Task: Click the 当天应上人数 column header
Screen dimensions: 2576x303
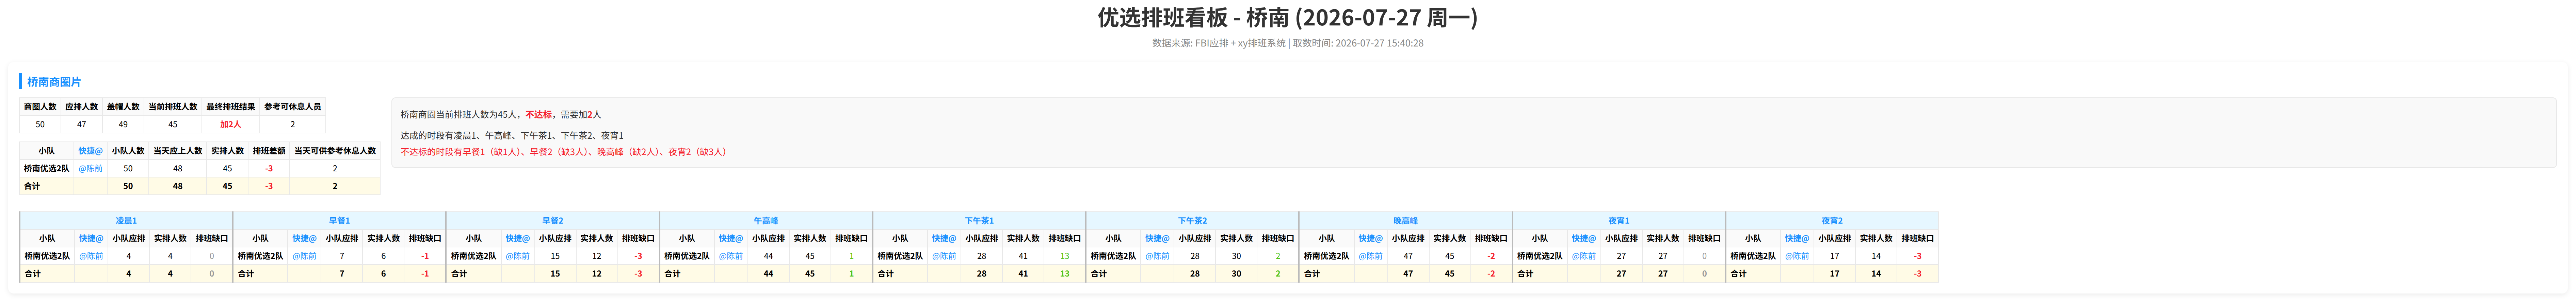Action: [x=178, y=151]
